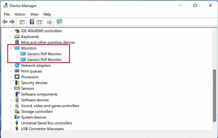Click the Universal Serial Bus controllers icon

[17, 123]
